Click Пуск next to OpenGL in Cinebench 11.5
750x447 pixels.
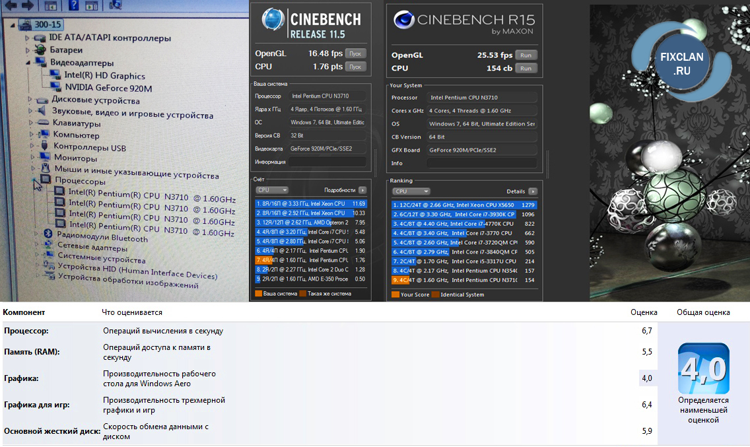pos(355,53)
